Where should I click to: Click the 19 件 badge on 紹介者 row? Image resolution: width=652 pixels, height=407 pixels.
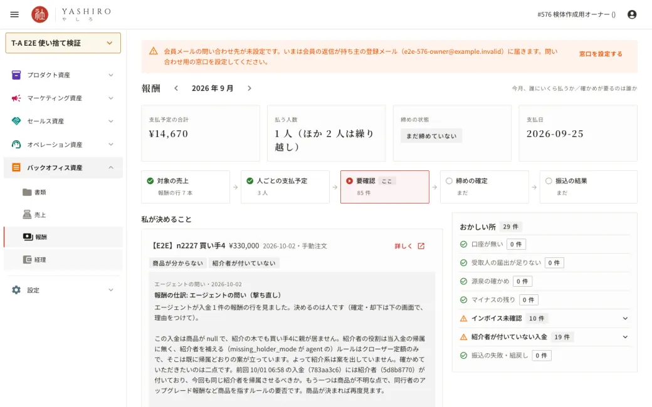pyautogui.click(x=562, y=337)
